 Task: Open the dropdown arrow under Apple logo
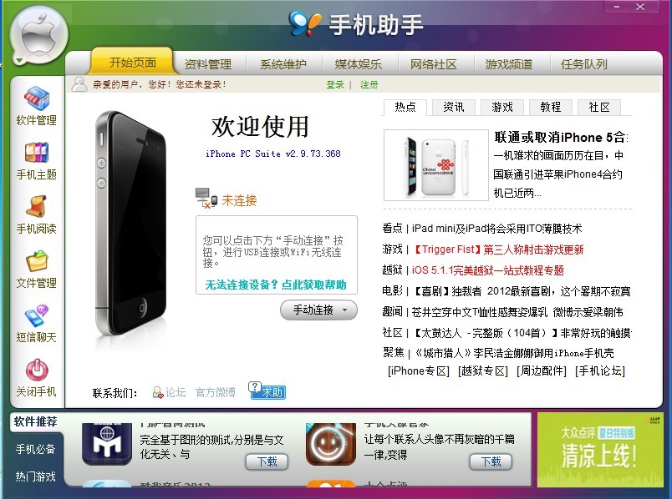[x=19, y=60]
